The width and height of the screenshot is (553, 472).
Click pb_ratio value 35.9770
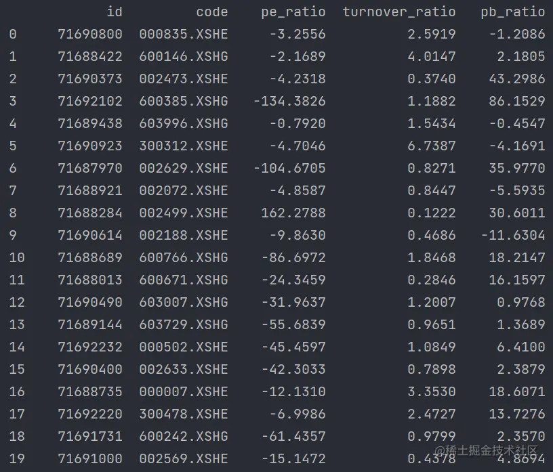click(x=517, y=168)
